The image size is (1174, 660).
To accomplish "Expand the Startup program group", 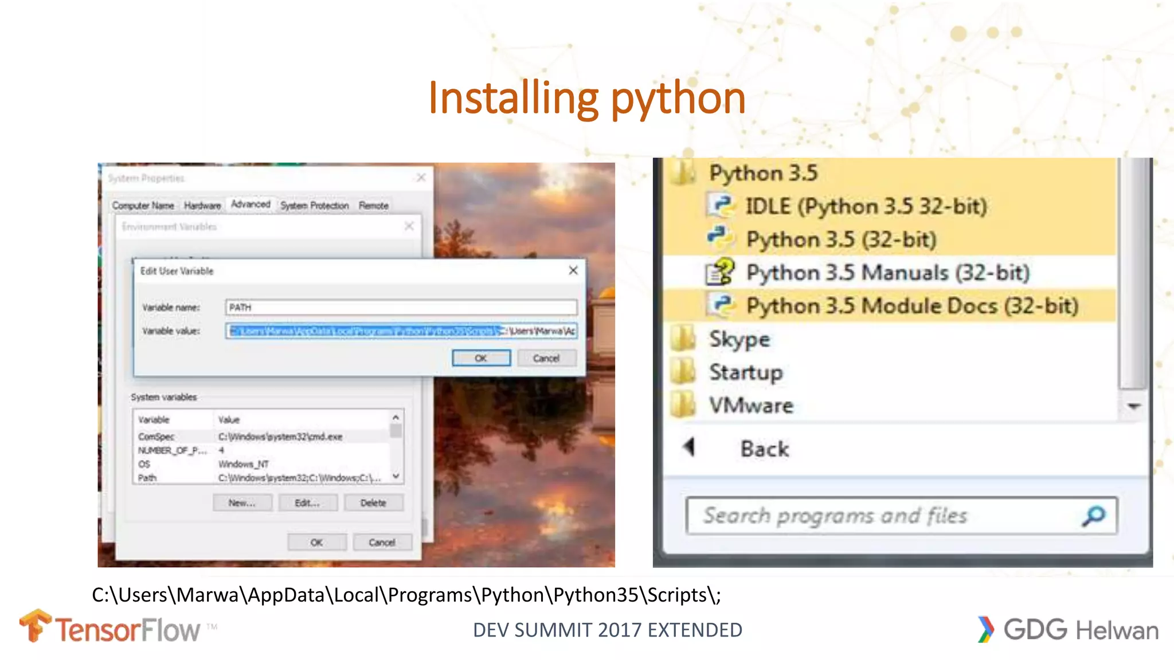I will 746,372.
